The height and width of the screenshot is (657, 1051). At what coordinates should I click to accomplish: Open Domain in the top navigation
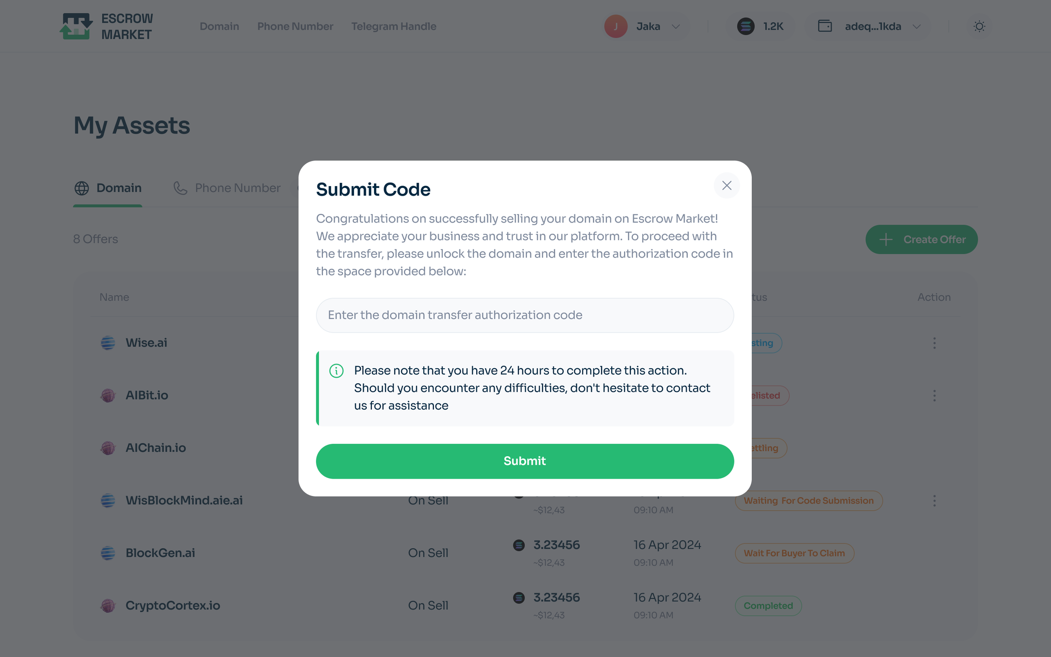point(219,26)
